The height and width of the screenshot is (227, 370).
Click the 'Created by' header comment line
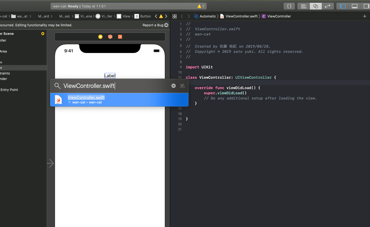click(228, 47)
